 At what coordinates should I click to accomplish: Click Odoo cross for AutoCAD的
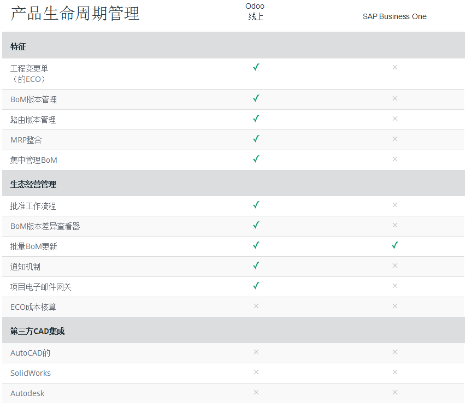point(256,352)
